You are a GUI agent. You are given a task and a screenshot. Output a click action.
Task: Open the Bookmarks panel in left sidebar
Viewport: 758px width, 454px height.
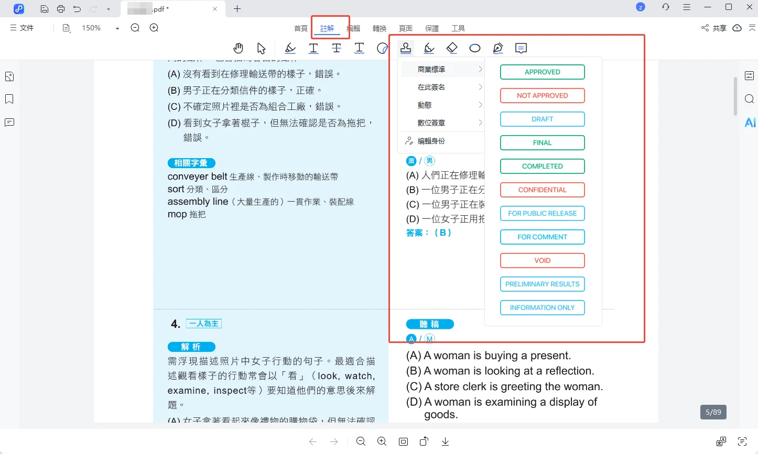click(9, 99)
